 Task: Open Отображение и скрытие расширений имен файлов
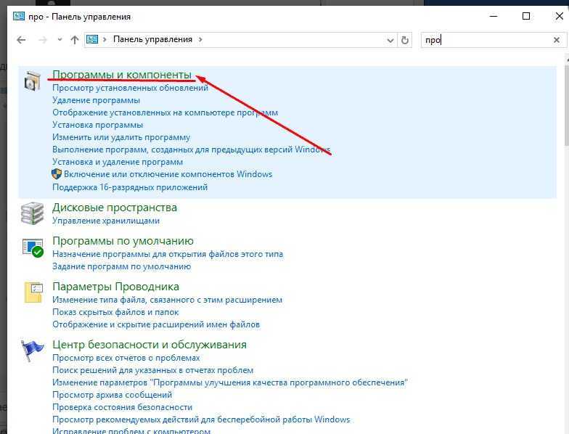coord(156,324)
